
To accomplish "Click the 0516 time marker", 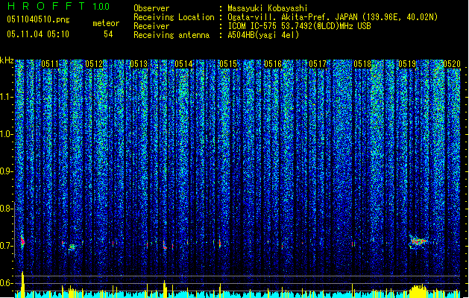I will tap(273, 64).
